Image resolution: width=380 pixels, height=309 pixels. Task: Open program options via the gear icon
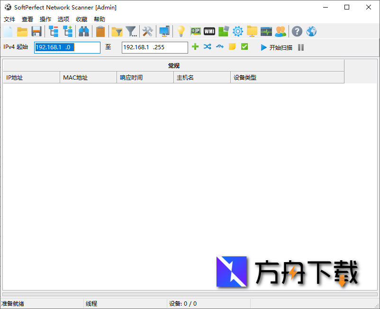pos(237,31)
